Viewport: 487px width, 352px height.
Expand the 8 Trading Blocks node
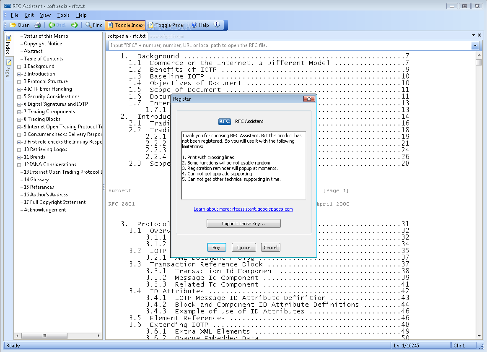[x=19, y=120]
